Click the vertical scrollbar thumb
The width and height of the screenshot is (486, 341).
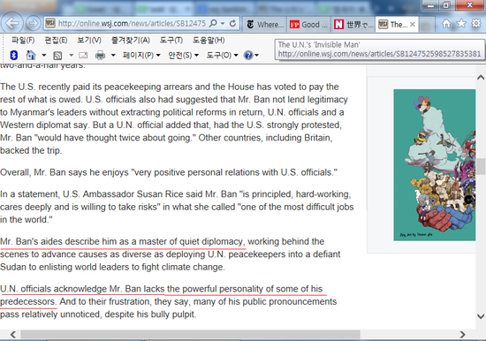481,166
